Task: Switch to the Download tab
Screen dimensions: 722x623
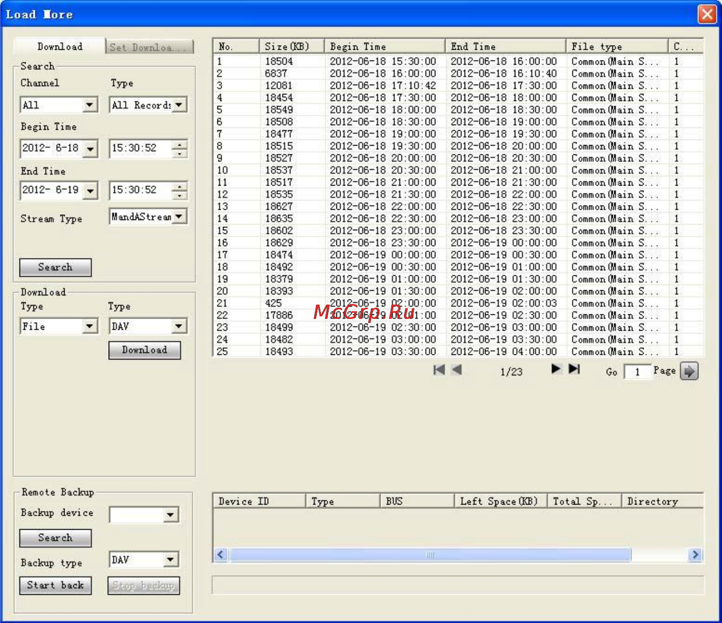Action: click(x=59, y=46)
